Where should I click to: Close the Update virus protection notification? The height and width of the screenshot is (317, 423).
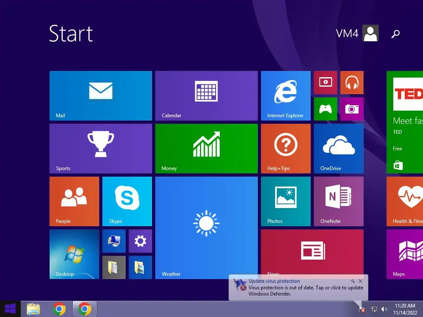point(360,281)
